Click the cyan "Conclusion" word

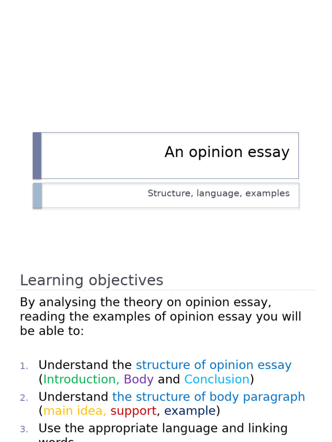(217, 379)
